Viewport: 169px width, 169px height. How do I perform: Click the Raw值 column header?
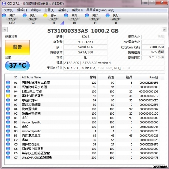pyautogui.click(x=147, y=77)
